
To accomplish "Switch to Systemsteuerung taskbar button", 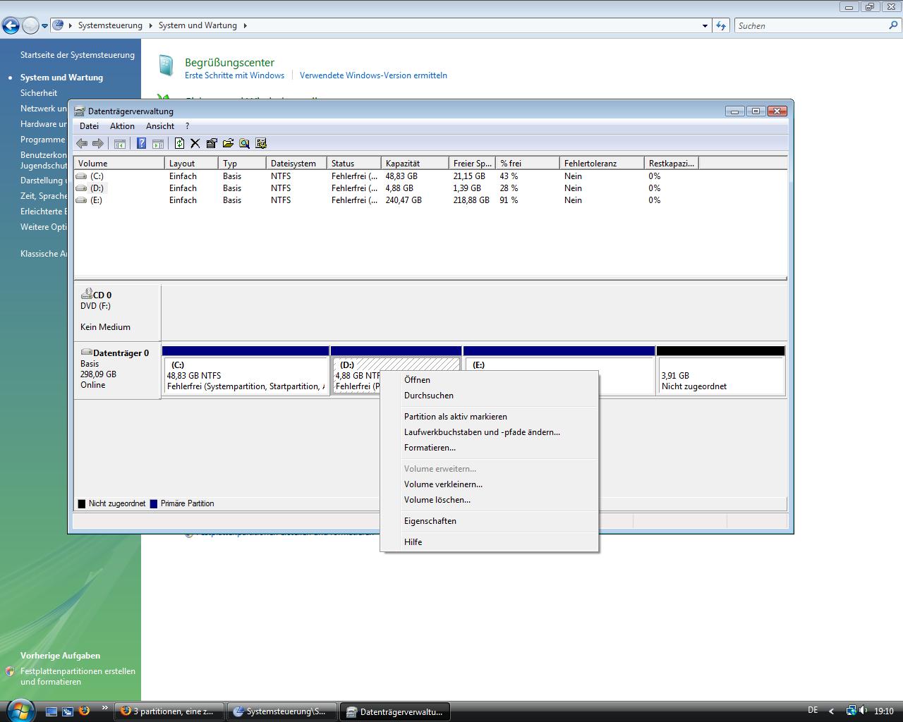I will point(282,711).
